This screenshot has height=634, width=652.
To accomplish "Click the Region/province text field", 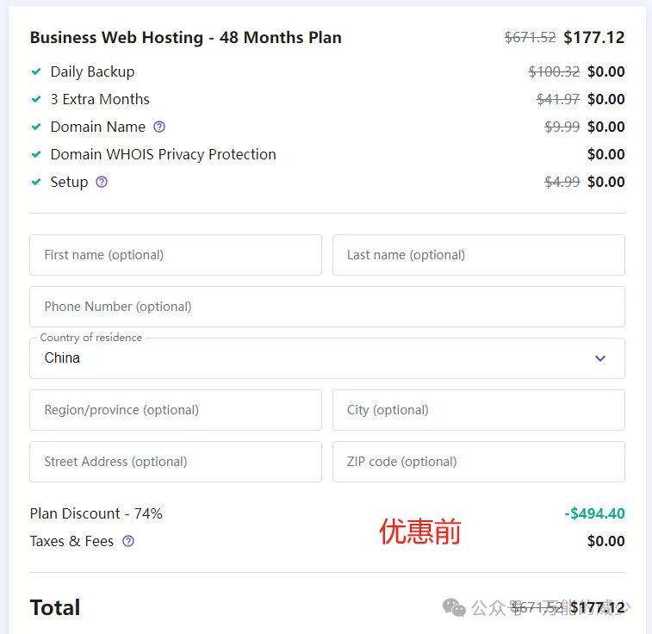I will tap(176, 410).
